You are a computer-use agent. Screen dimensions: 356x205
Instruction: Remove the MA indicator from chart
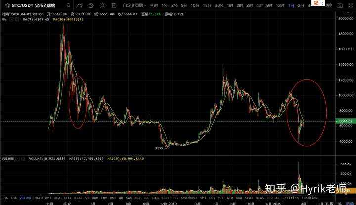click(17, 19)
